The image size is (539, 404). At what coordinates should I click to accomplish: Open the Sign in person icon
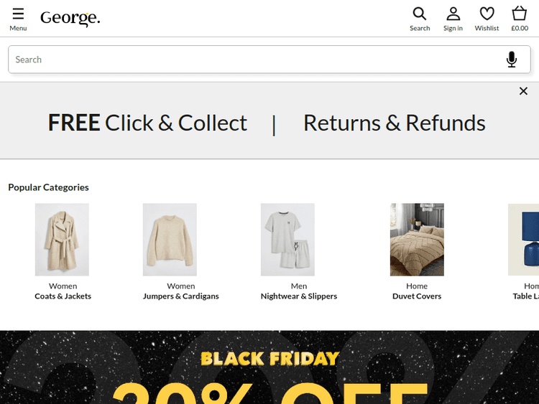pos(453,14)
